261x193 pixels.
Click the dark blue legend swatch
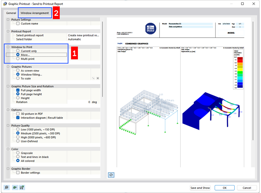pyautogui.click(x=240, y=86)
